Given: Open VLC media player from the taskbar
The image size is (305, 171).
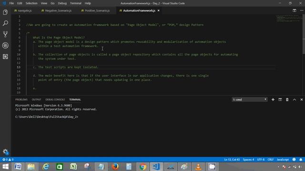Looking at the screenshot, I should click(x=198, y=167).
